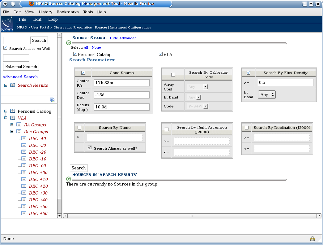Click the padlock icon in the status bar
Image resolution: width=323 pixels, height=245 pixels.
(312, 238)
